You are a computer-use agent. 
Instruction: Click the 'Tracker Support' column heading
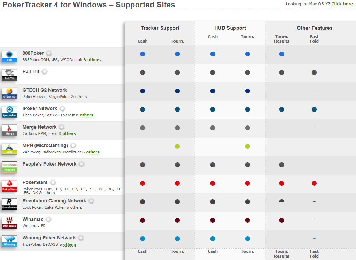coord(160,28)
